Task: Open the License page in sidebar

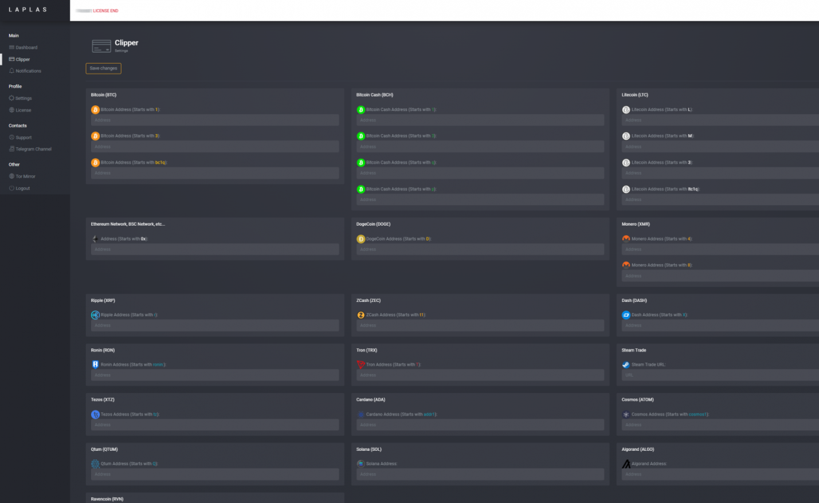Action: [20, 110]
